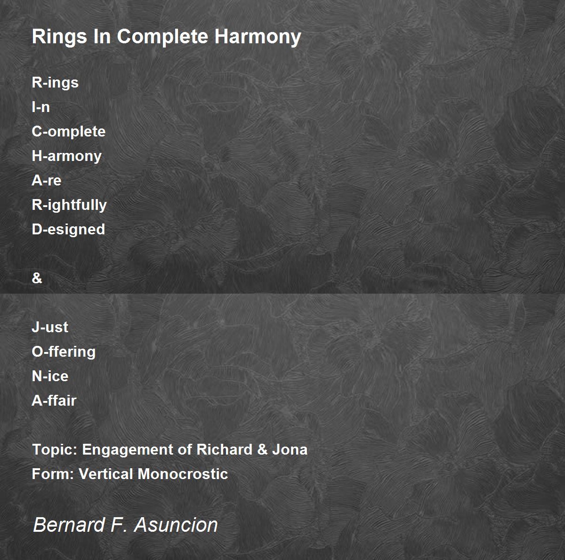Image resolution: width=565 pixels, height=560 pixels.
Task: Click the line J-ust
Action: tap(50, 327)
